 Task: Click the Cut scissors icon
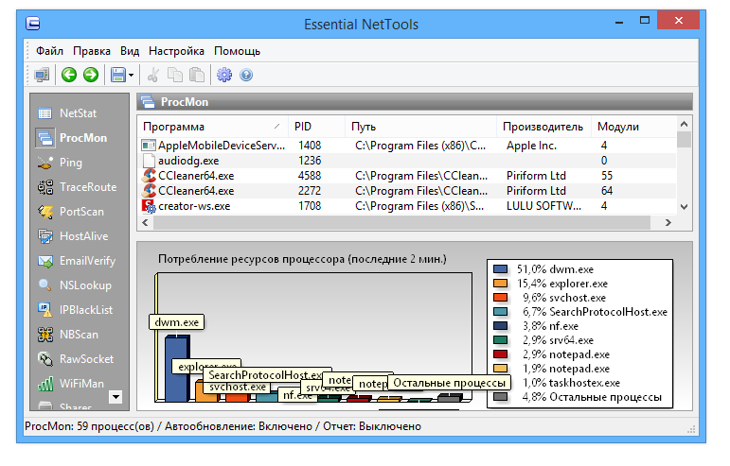click(153, 75)
